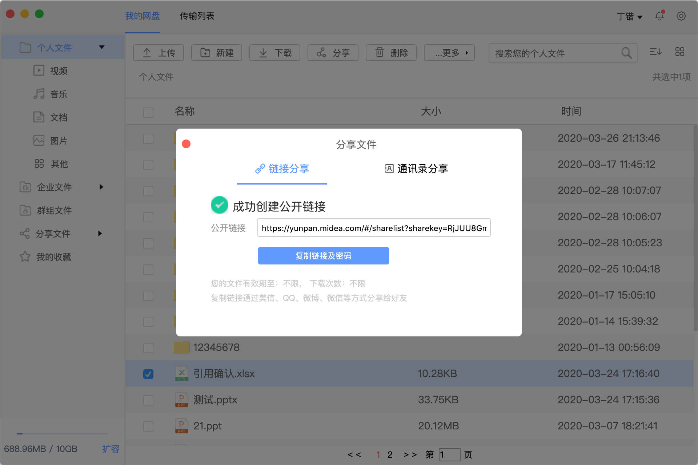Click the 名称 column header
Viewport: 698px width, 465px height.
[x=185, y=111]
